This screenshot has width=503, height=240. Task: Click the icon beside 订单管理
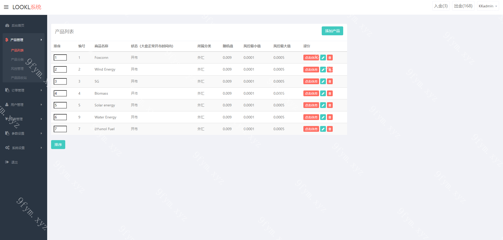click(7, 90)
